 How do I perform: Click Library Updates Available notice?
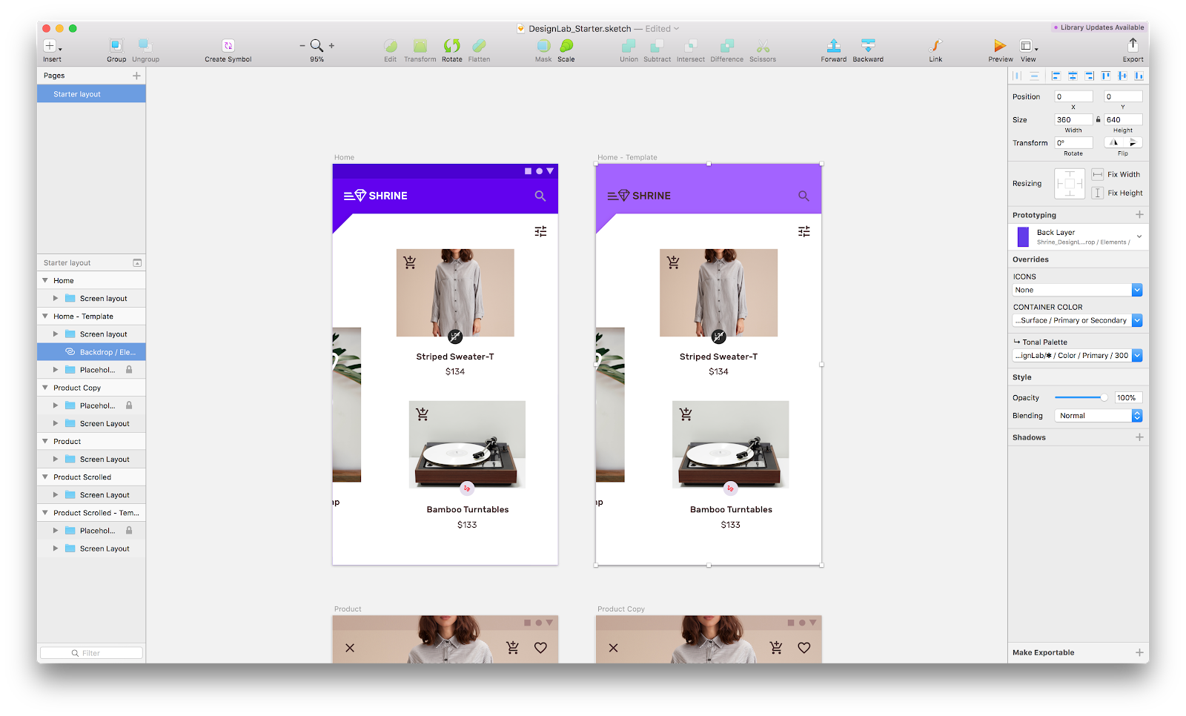coord(1099,27)
